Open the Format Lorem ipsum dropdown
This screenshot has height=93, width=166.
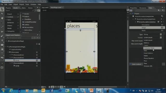click(x=161, y=37)
